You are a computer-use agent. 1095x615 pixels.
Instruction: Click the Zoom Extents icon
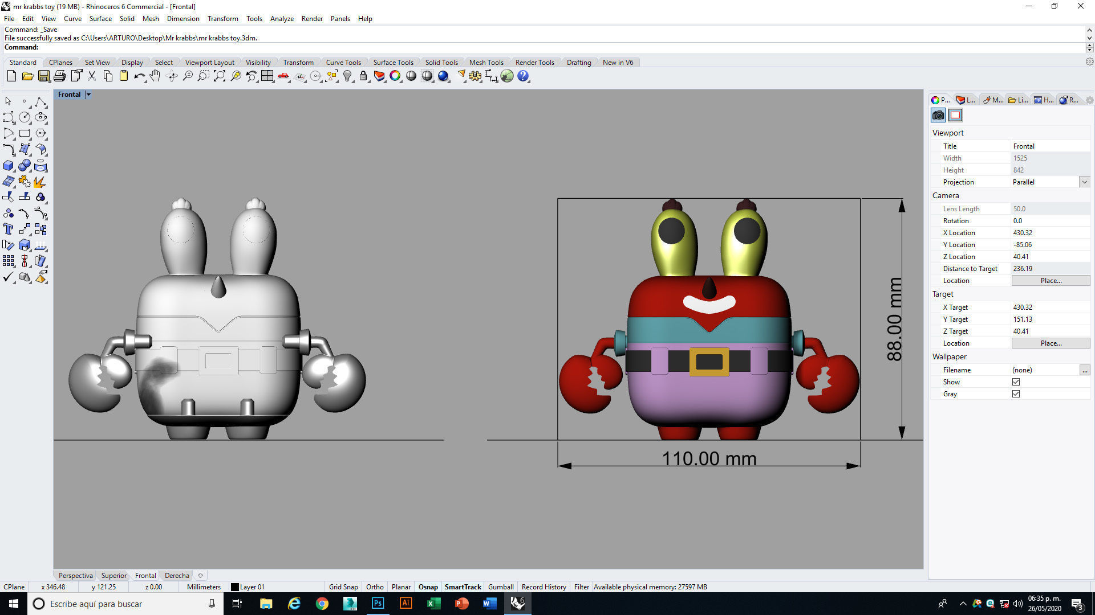[219, 76]
